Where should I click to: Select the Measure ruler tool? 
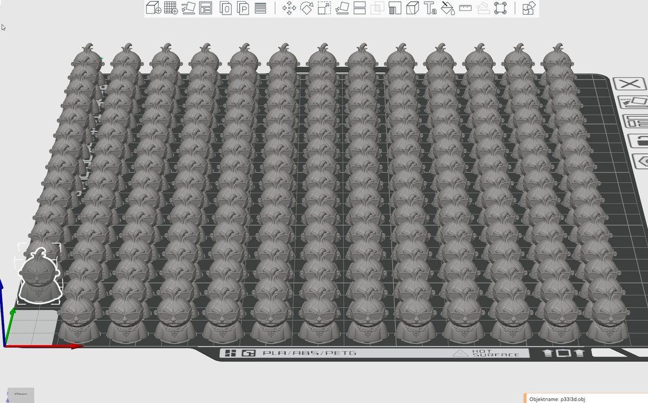click(465, 8)
